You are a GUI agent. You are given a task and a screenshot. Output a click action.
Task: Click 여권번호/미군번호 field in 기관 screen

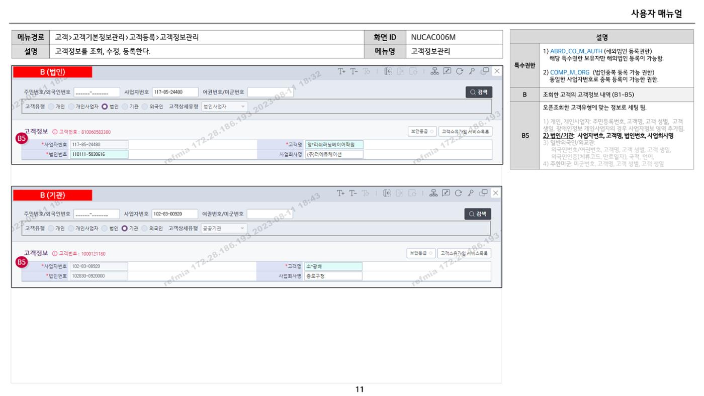click(270, 214)
